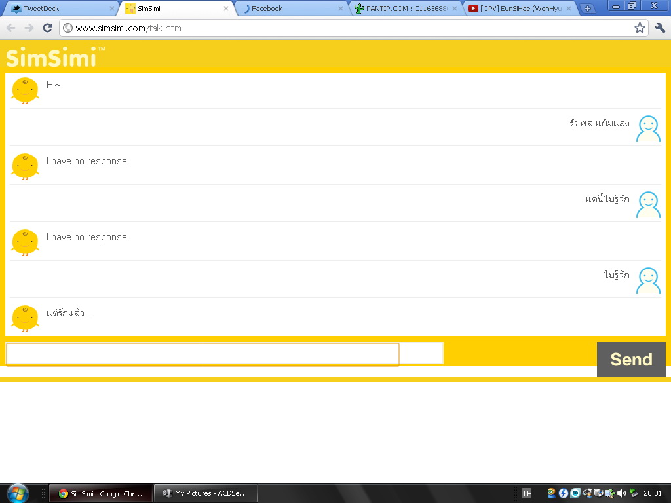Image resolution: width=671 pixels, height=503 pixels.
Task: Go forward to next page
Action: [29, 28]
